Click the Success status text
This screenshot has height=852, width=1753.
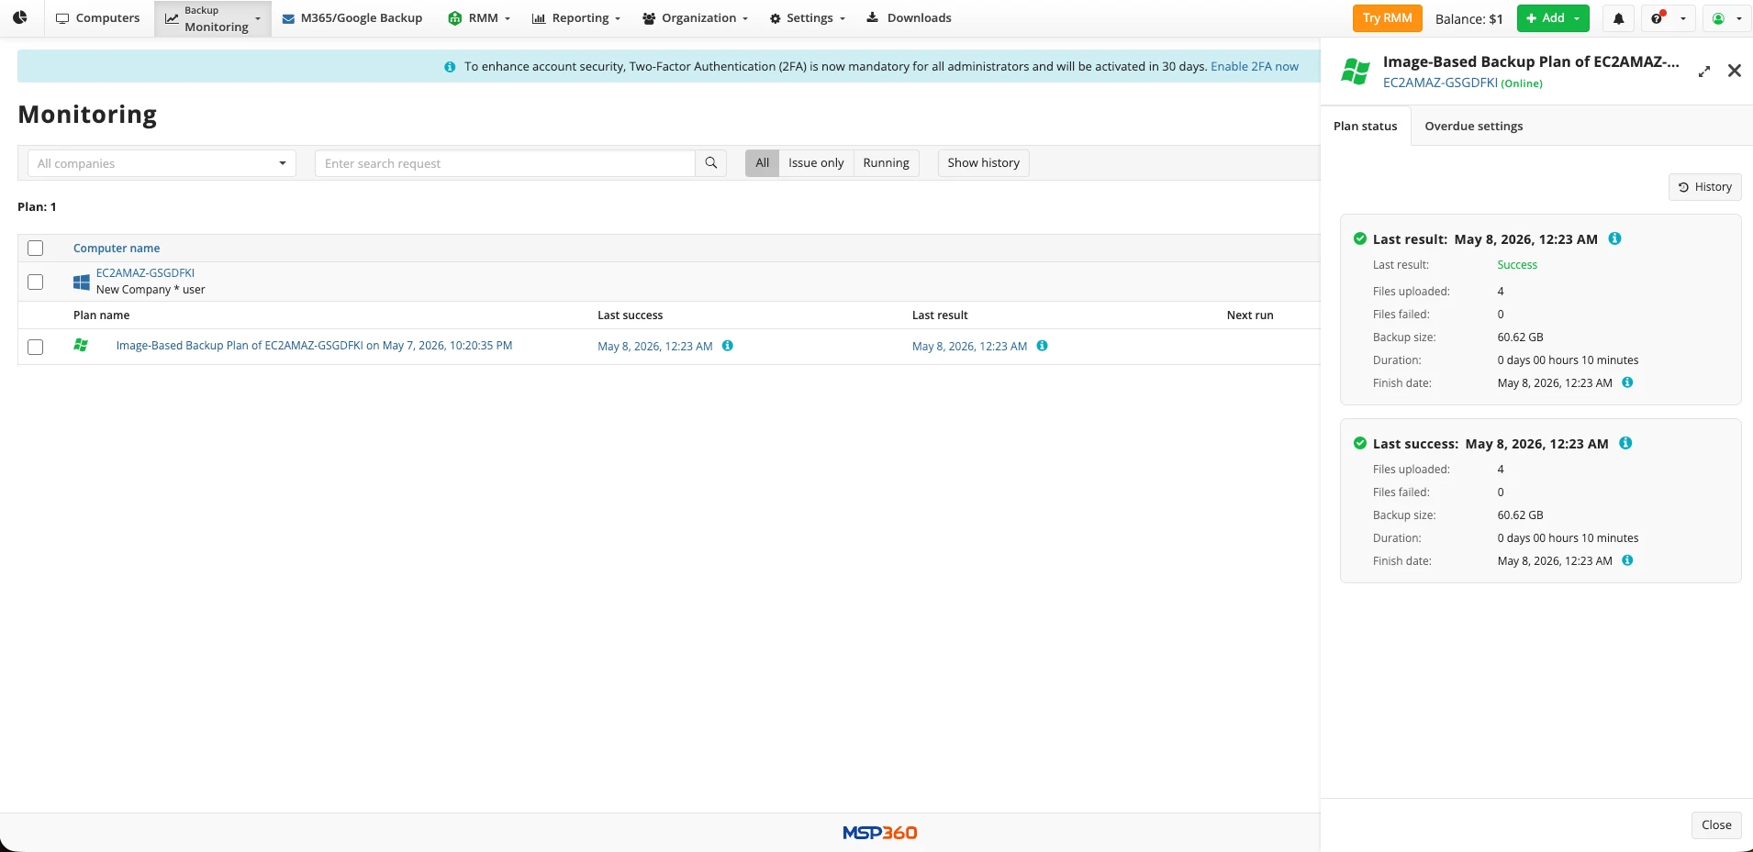point(1517,265)
